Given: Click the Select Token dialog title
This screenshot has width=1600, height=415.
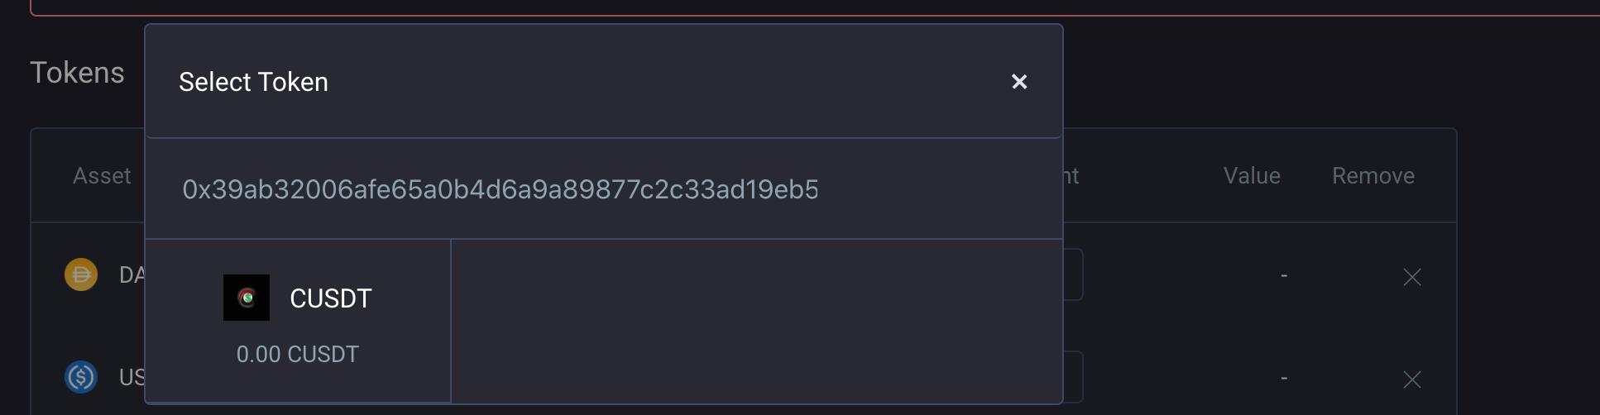Looking at the screenshot, I should pyautogui.click(x=253, y=82).
